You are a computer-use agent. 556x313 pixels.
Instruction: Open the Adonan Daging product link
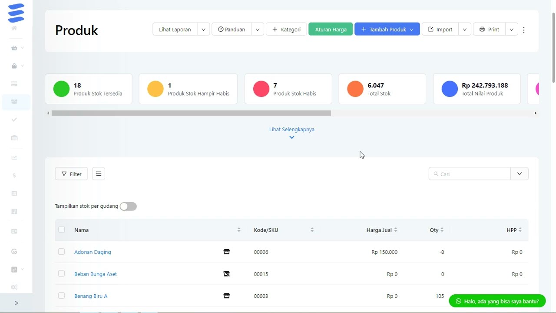(93, 252)
